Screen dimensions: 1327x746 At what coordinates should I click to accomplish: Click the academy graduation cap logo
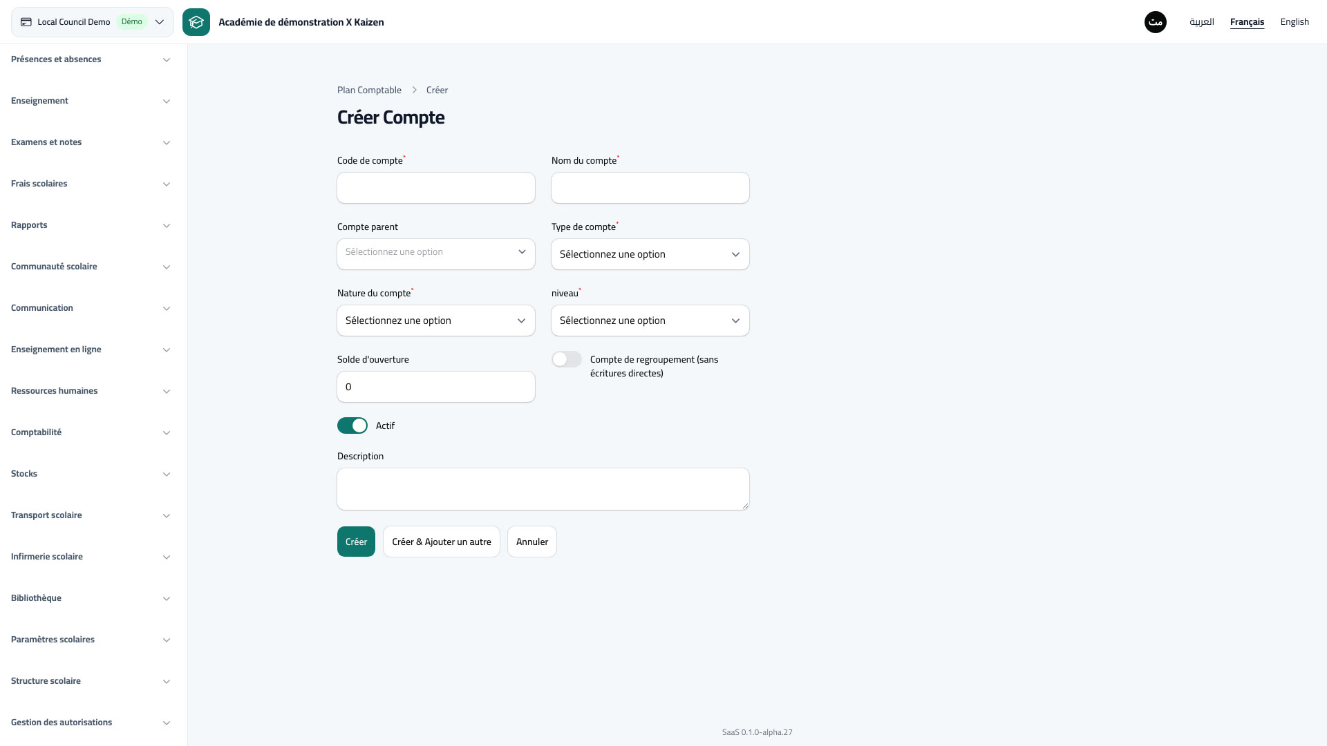196,22
